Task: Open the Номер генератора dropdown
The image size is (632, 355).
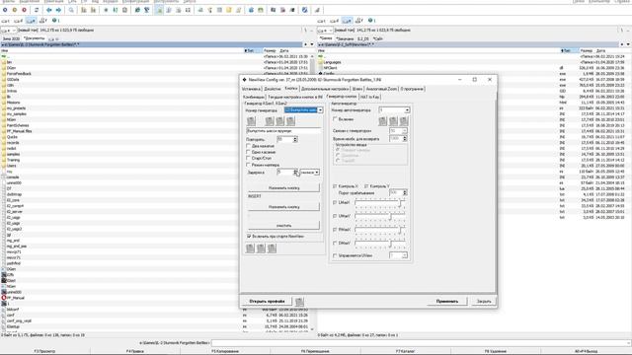Action: (320, 109)
